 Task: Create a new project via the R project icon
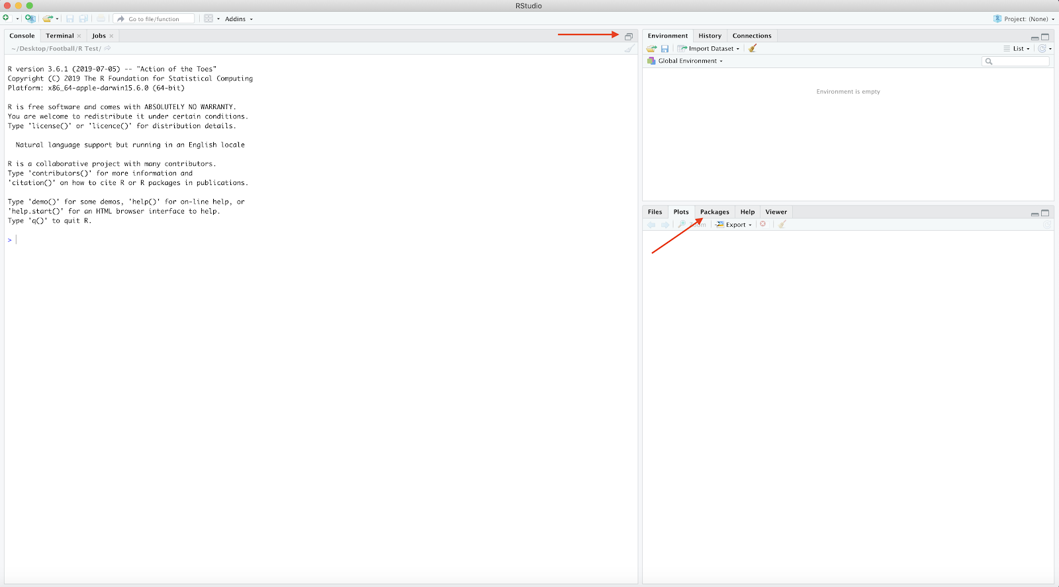(x=30, y=19)
